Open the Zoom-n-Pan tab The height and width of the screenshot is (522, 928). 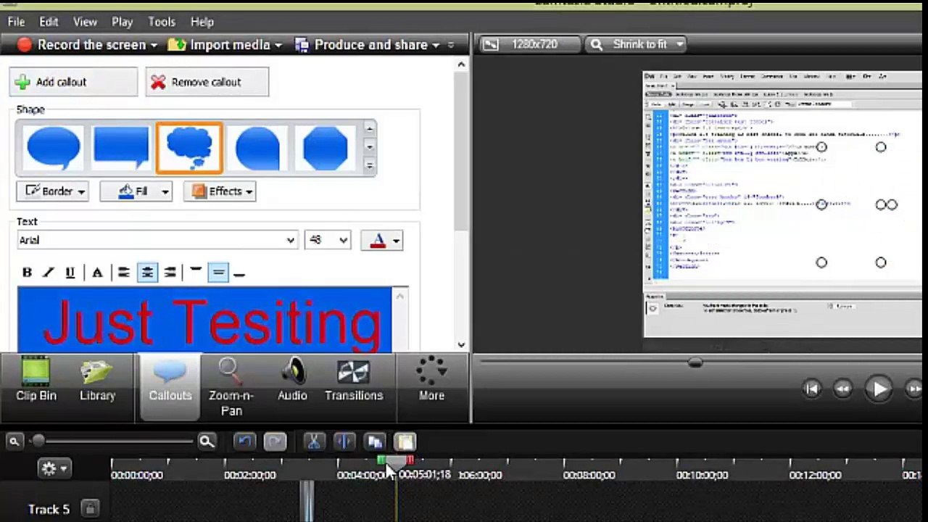coord(231,387)
